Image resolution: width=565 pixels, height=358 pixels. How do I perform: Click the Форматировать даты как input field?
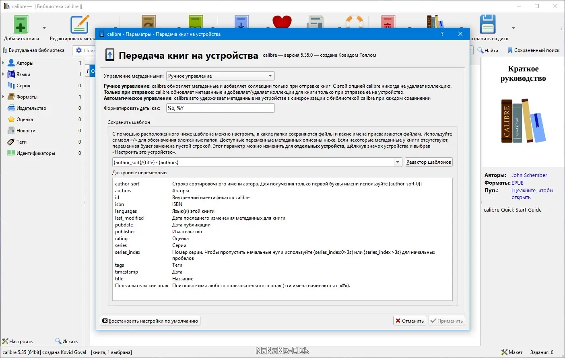coord(221,108)
